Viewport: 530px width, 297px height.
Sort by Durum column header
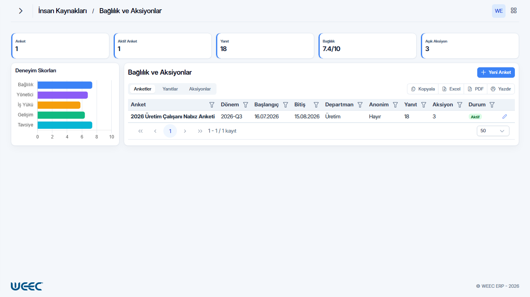[x=477, y=105]
